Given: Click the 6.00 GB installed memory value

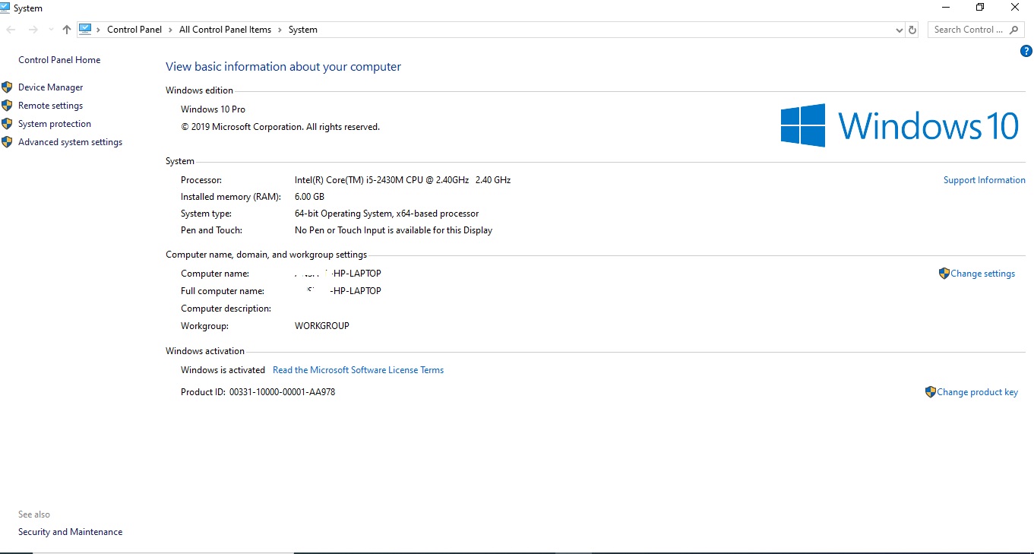Looking at the screenshot, I should click(x=309, y=197).
